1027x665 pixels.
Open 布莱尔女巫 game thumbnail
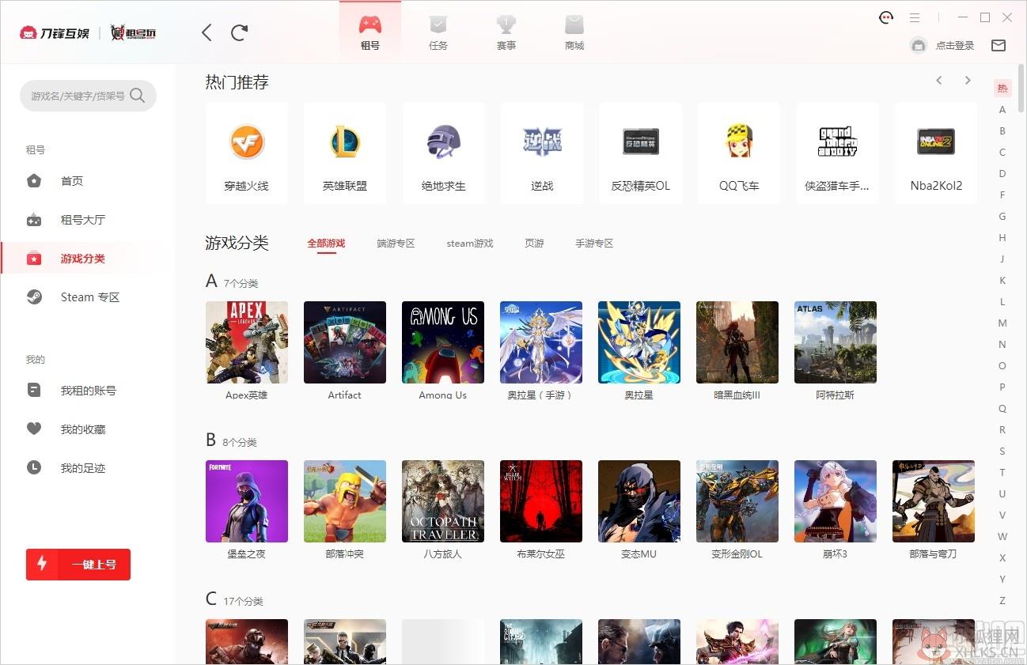click(x=541, y=501)
